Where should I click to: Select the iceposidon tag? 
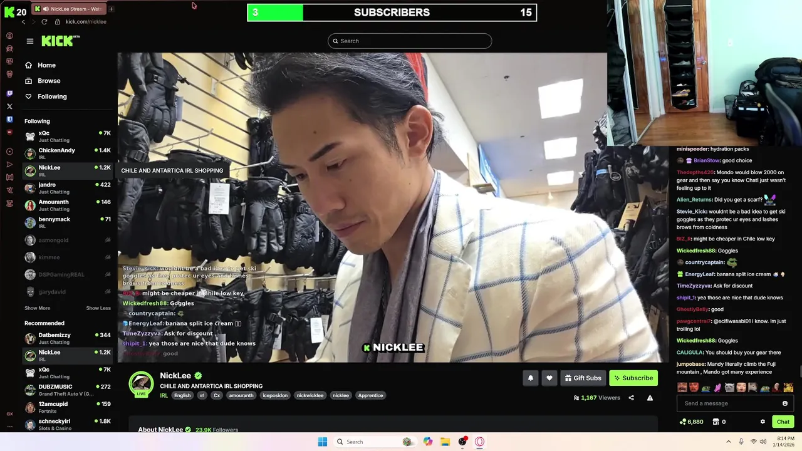click(x=275, y=395)
